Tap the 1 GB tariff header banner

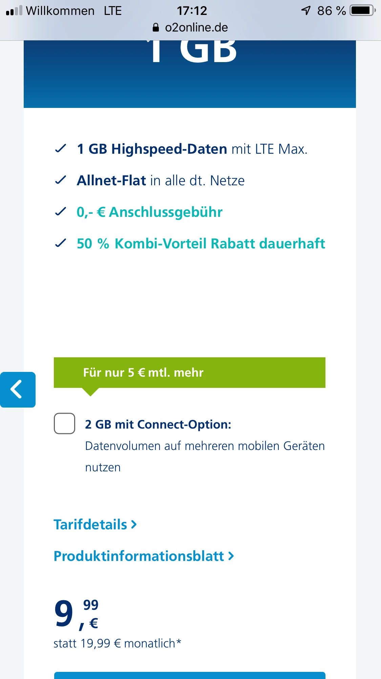click(190, 74)
